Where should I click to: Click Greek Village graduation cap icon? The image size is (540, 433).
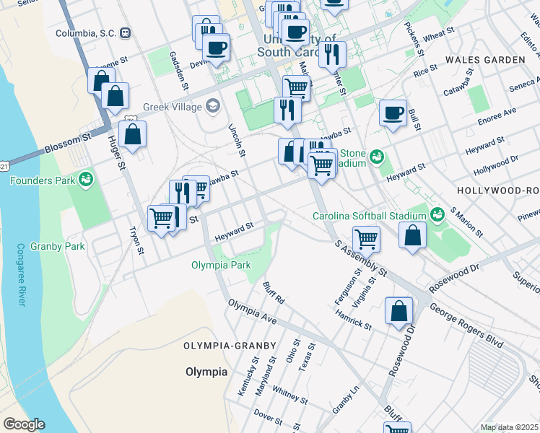coord(213,107)
